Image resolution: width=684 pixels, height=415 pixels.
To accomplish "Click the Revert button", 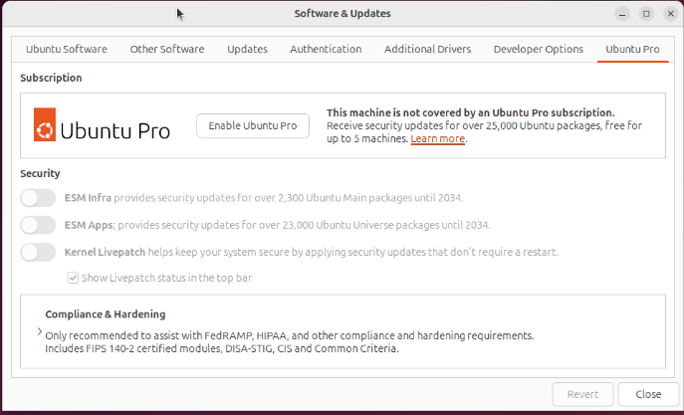I will 582,394.
